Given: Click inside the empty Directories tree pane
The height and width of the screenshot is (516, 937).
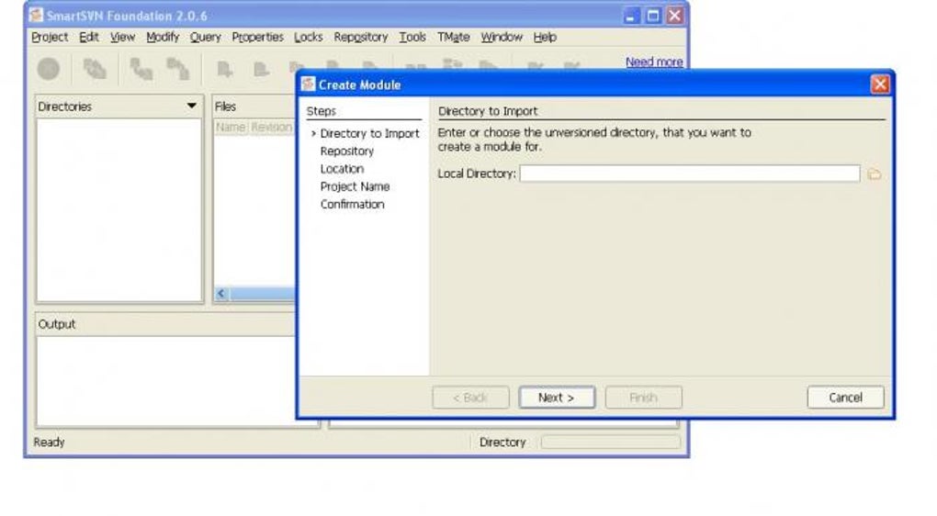Looking at the screenshot, I should tap(119, 209).
